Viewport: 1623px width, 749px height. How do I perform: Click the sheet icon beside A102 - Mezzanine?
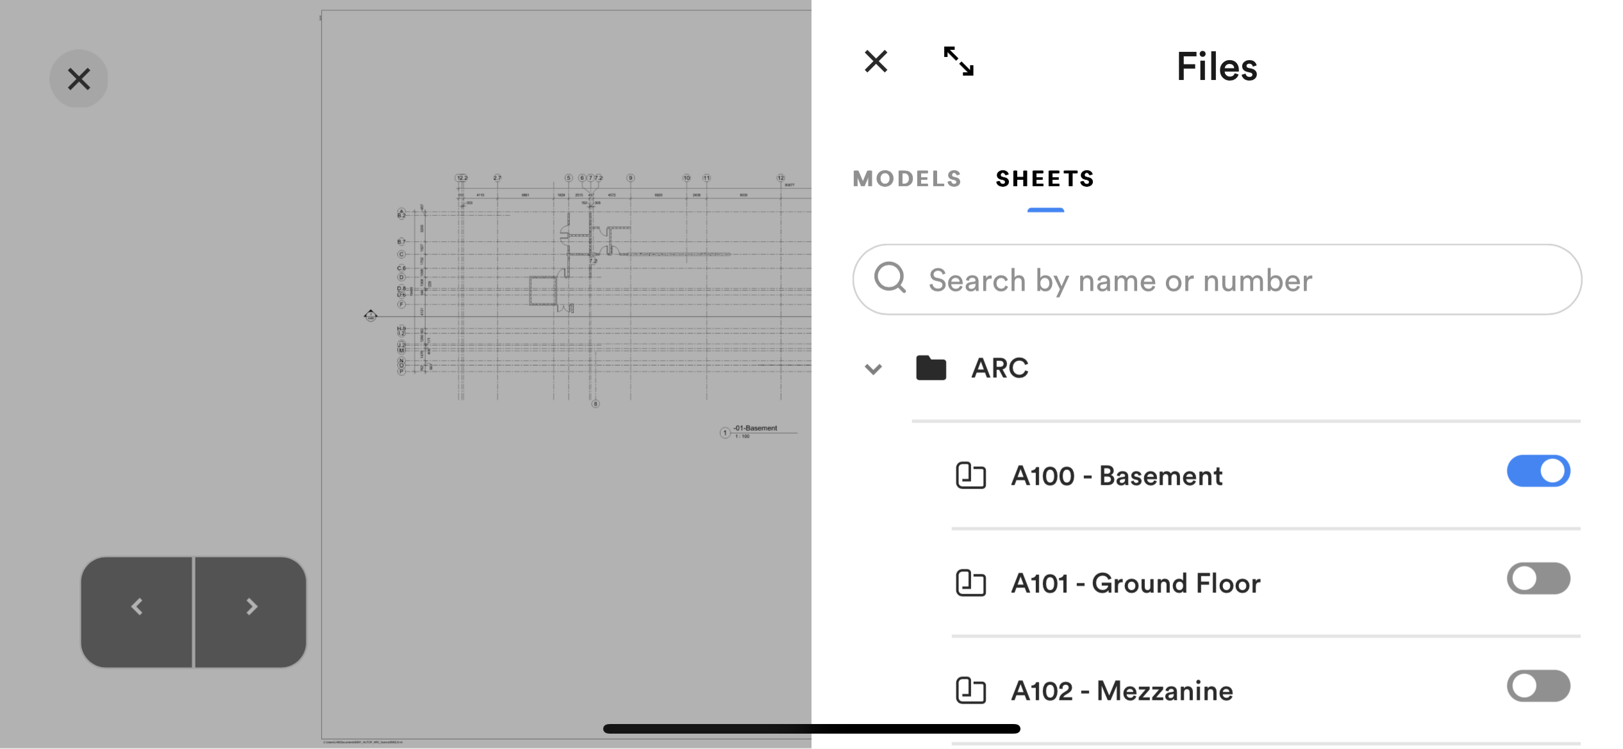point(970,691)
